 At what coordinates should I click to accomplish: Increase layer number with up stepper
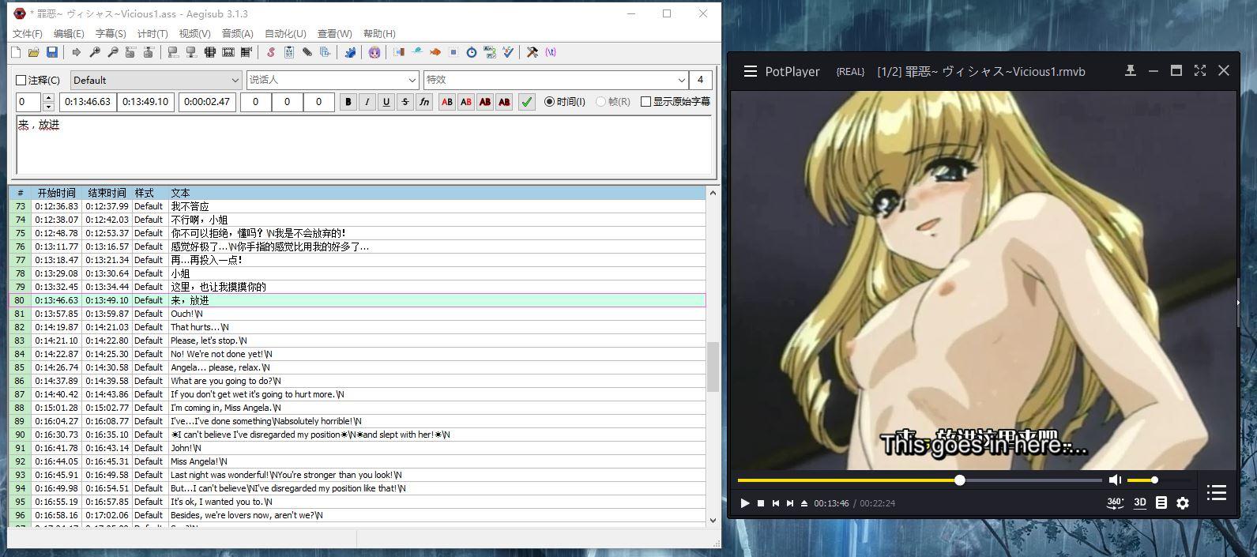click(48, 98)
